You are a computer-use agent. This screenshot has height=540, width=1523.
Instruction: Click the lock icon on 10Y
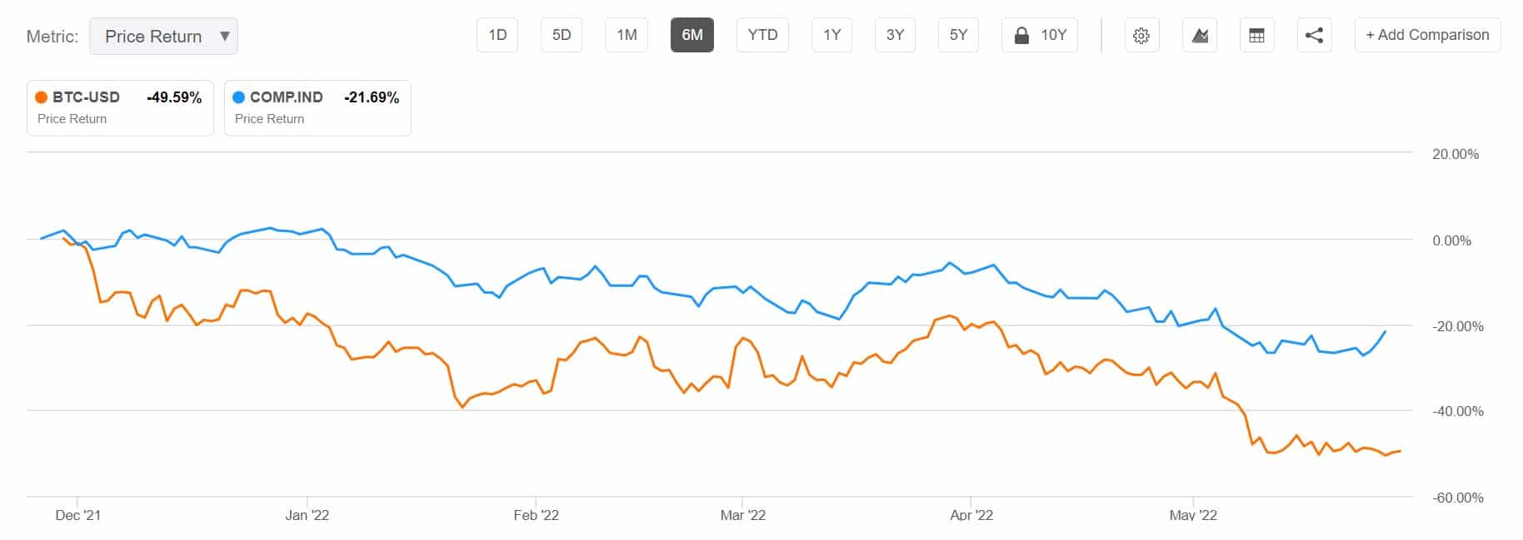(1021, 36)
